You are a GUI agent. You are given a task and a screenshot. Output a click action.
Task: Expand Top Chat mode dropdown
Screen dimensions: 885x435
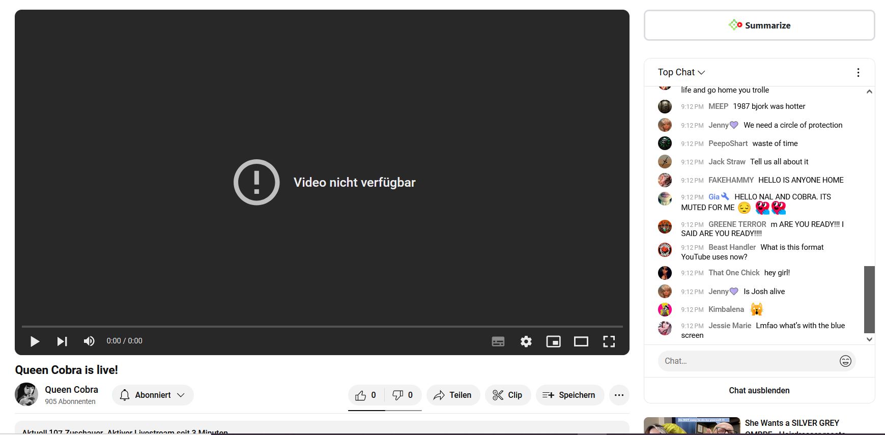(x=681, y=72)
